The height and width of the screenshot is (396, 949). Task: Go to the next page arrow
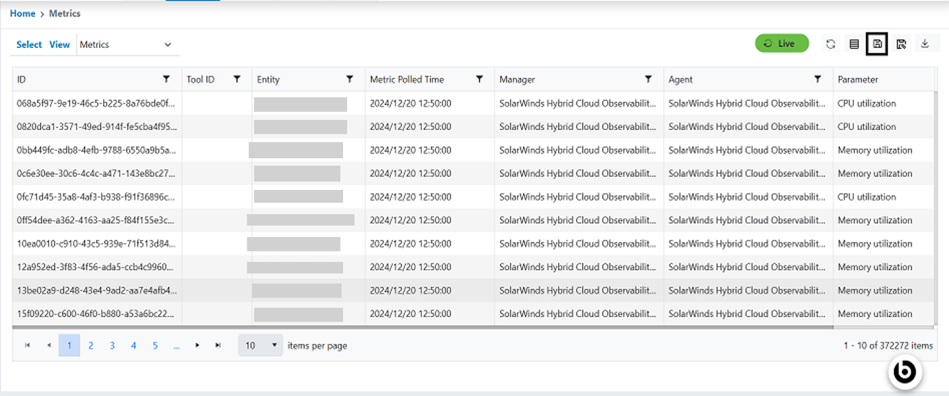(x=197, y=345)
